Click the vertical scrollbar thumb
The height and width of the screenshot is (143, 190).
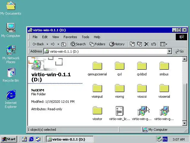(x=184, y=102)
